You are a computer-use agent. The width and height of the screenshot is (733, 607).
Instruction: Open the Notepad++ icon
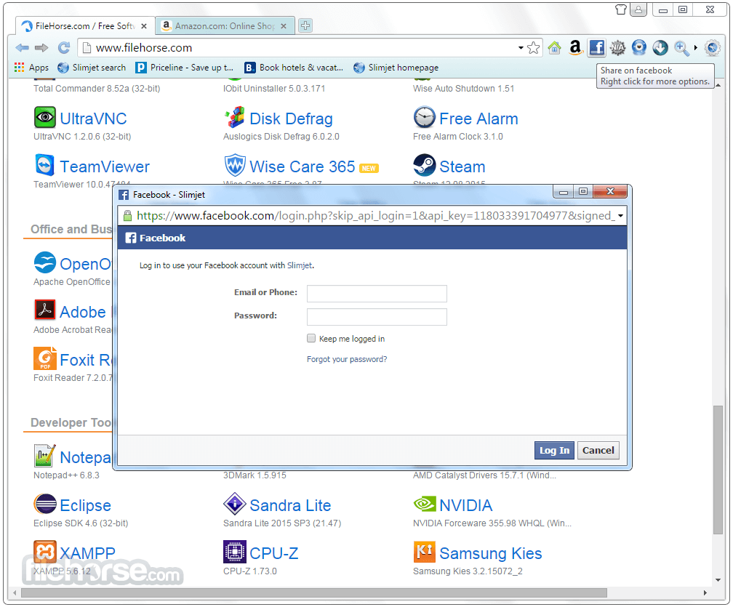coord(45,456)
